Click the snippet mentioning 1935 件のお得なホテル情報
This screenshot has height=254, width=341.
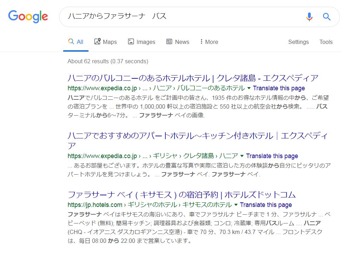point(198,106)
